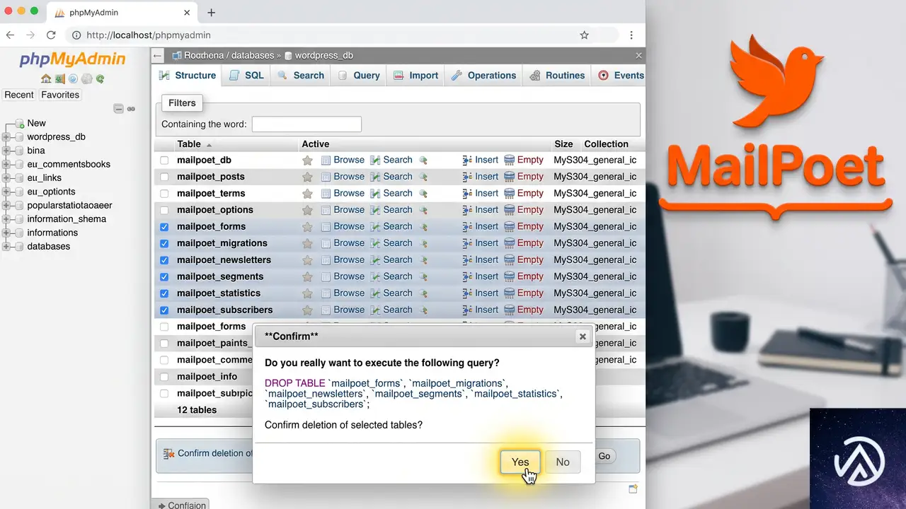Open the Search tab
The height and width of the screenshot is (509, 906).
(x=301, y=76)
